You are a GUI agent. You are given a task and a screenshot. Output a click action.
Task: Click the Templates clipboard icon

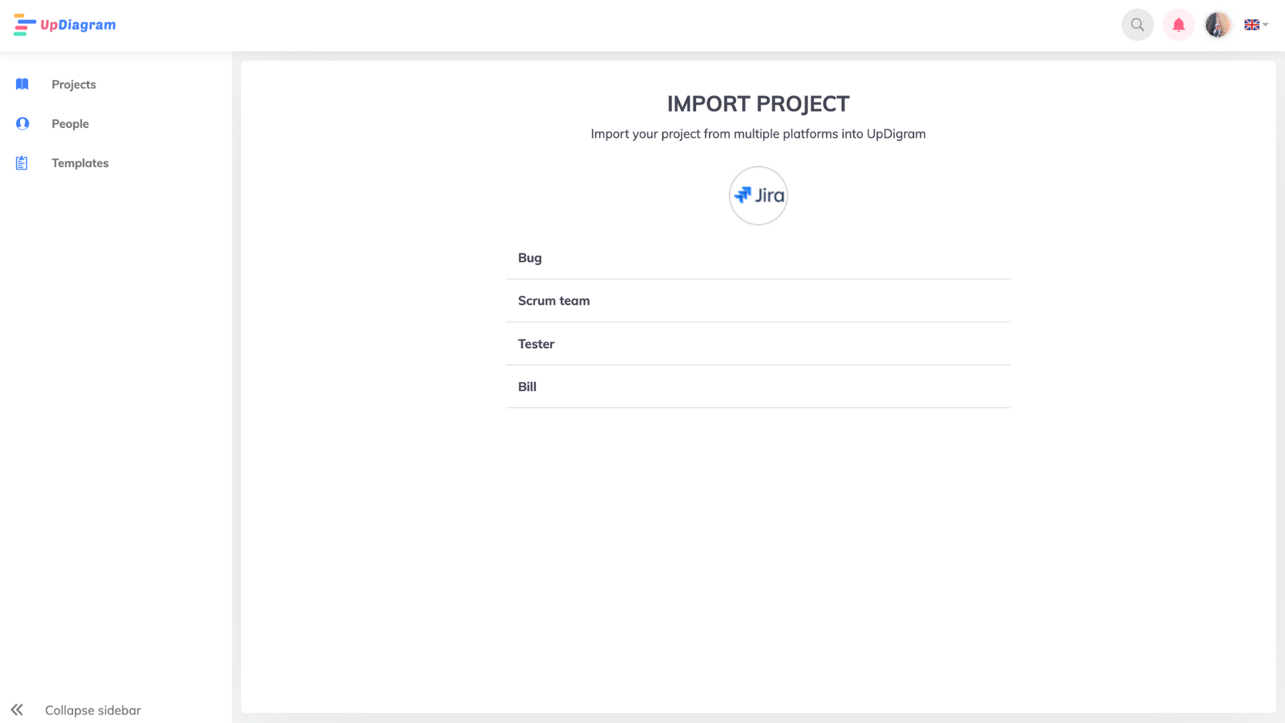22,163
